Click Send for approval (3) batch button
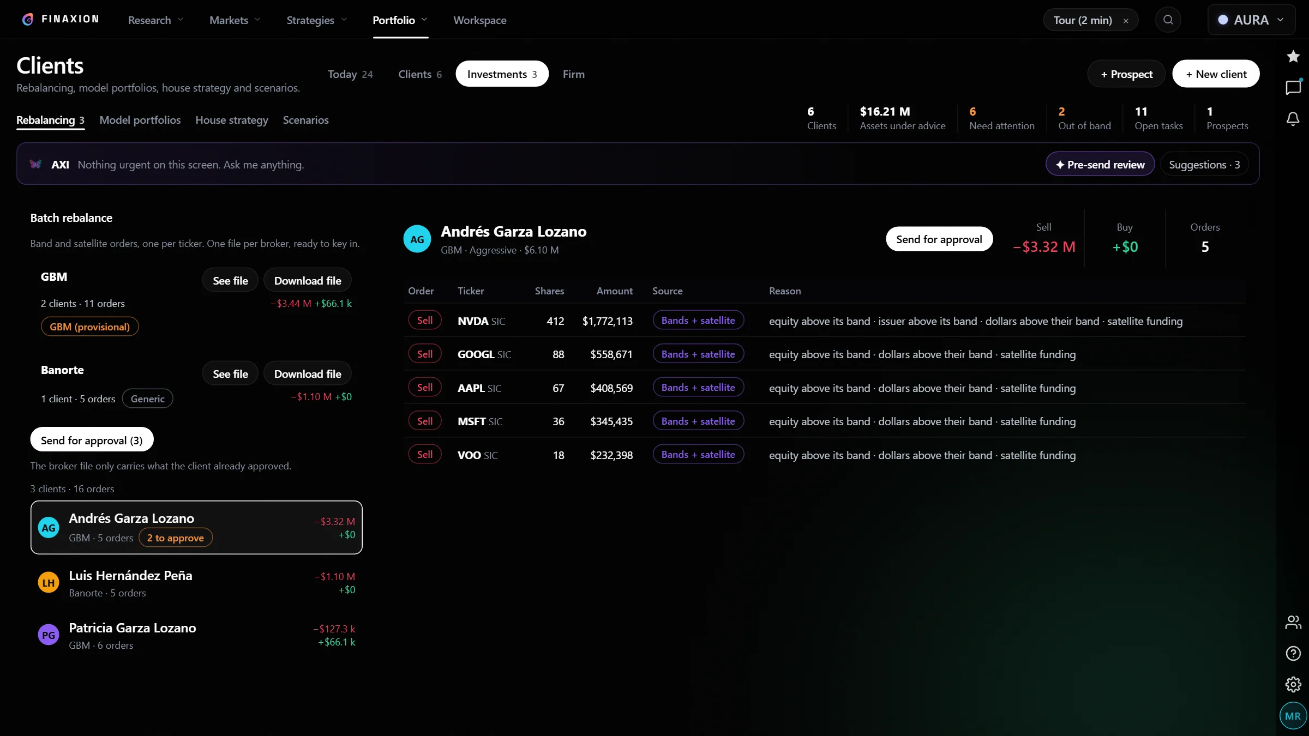The height and width of the screenshot is (736, 1309). pos(92,440)
